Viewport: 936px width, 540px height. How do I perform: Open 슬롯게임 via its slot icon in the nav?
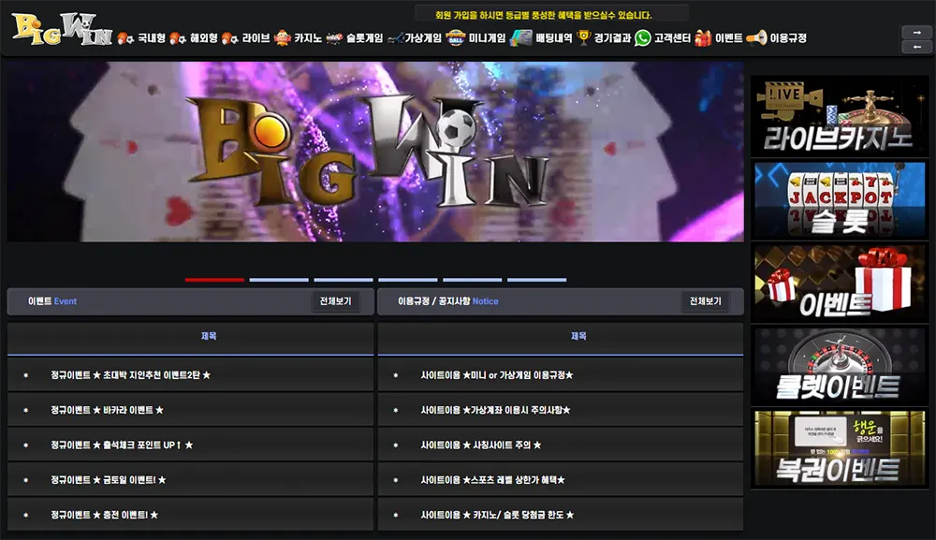tap(334, 37)
